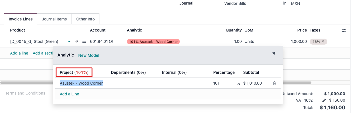
Task: Open product record via arrow icon
Action: (x=76, y=41)
